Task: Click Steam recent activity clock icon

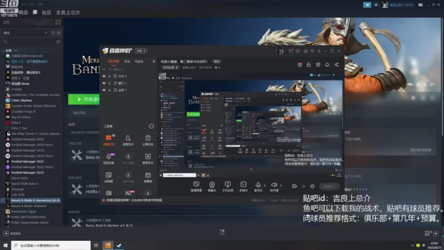Action: [x=53, y=33]
